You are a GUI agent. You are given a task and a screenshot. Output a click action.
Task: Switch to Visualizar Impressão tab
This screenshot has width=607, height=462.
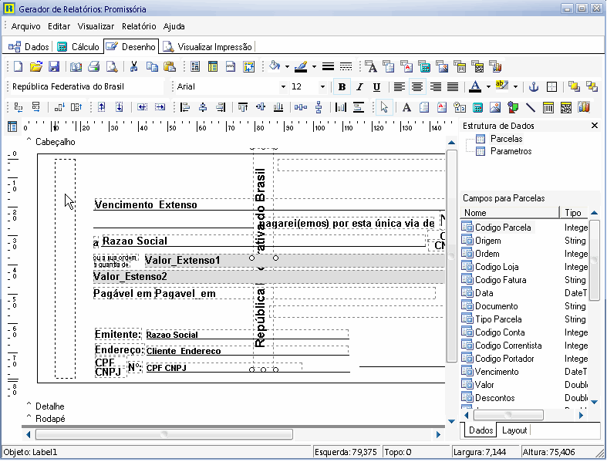coord(207,47)
